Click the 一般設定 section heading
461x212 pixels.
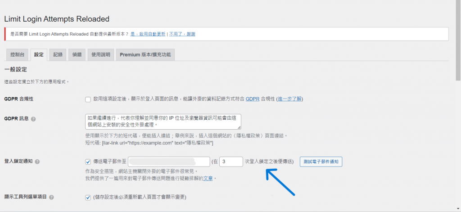click(16, 70)
